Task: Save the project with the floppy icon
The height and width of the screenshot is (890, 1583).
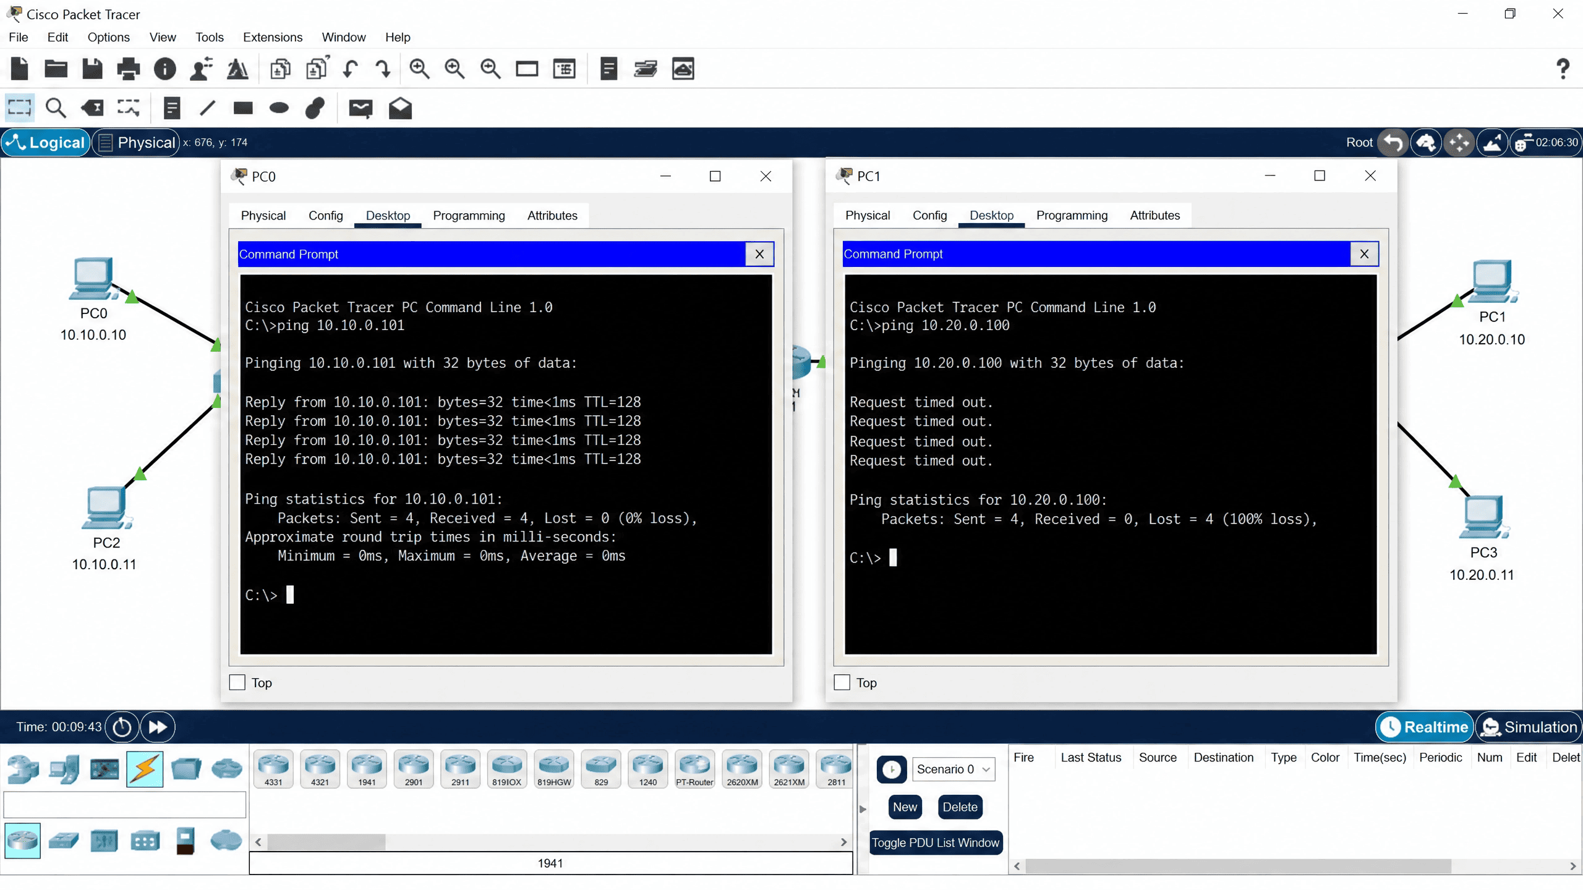Action: tap(92, 69)
